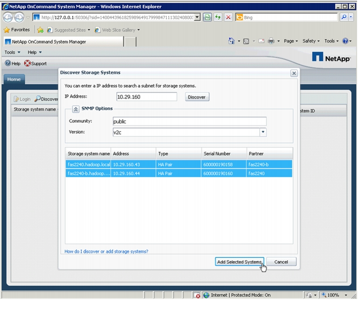This screenshot has width=358, height=313.
Task: Sort by the Storage system name column header in dialog
Action: [88, 153]
